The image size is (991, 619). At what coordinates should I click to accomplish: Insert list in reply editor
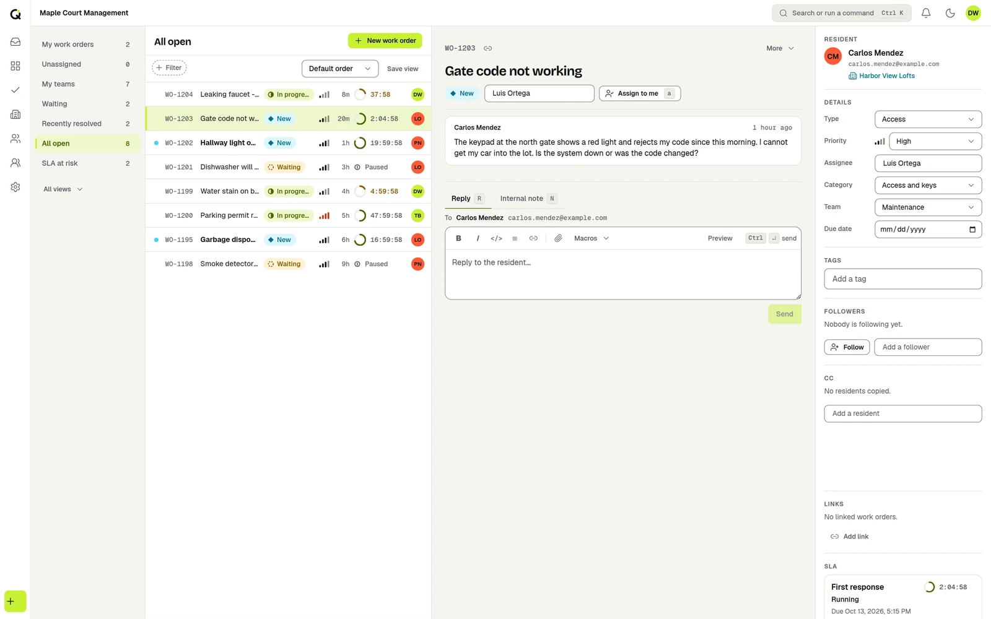pyautogui.click(x=515, y=238)
